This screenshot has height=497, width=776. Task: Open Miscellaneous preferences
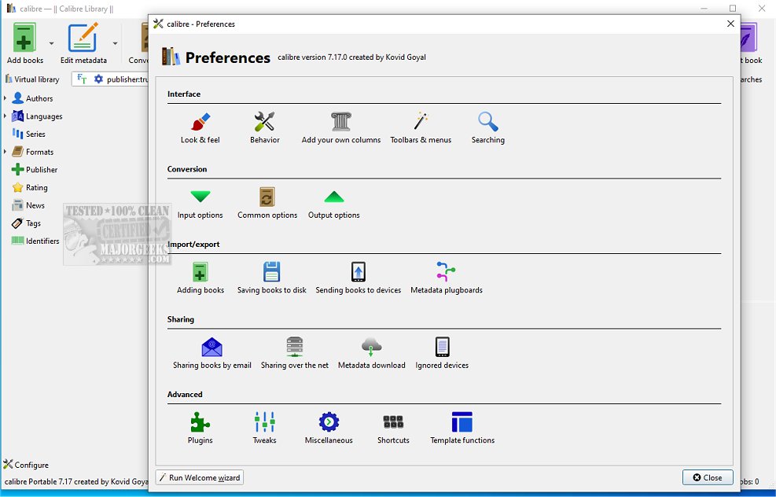coord(329,429)
